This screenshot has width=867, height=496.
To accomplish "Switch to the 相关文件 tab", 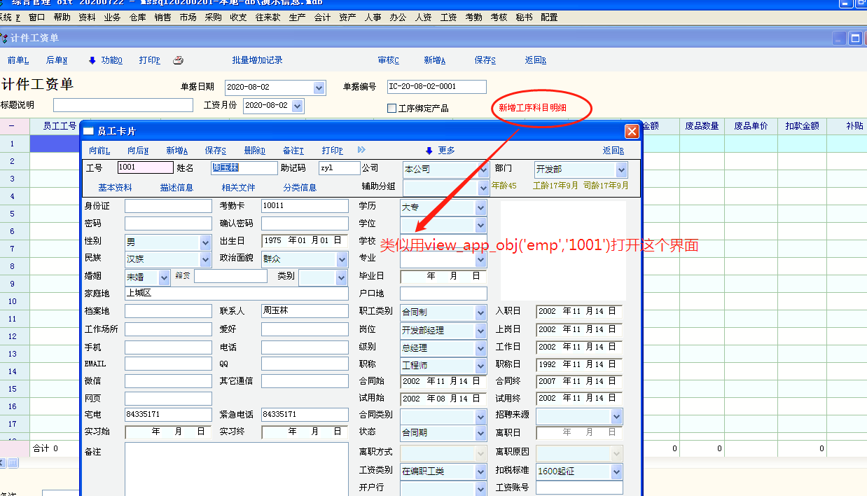I will 238,188.
